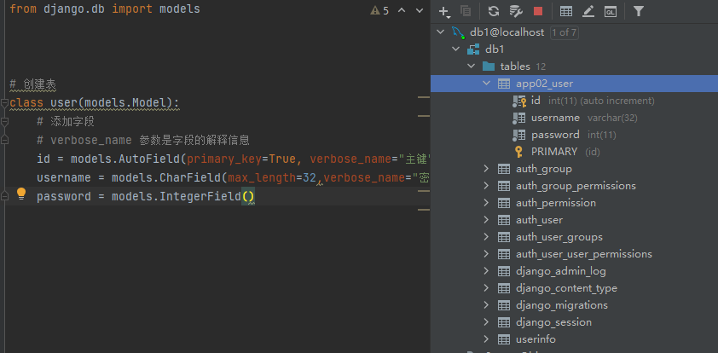Screen dimensions: 718x353
Task: Click the tables count '12' label
Action: pos(541,67)
